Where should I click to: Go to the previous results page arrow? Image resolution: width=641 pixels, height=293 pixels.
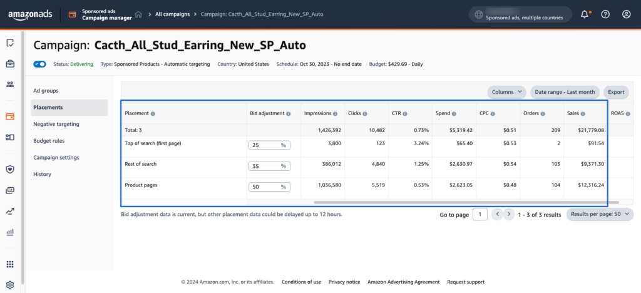point(497,213)
